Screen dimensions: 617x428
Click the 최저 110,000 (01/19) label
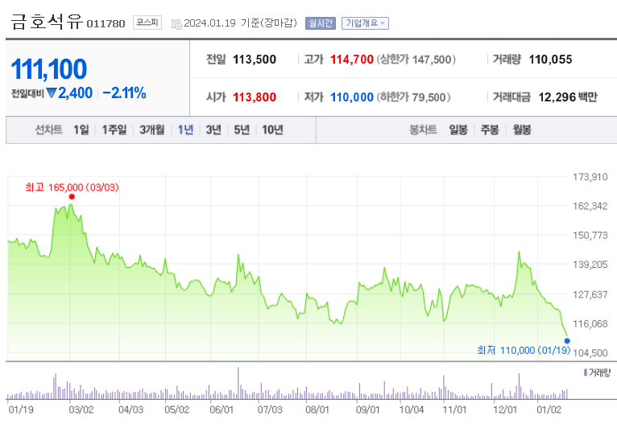tap(524, 350)
